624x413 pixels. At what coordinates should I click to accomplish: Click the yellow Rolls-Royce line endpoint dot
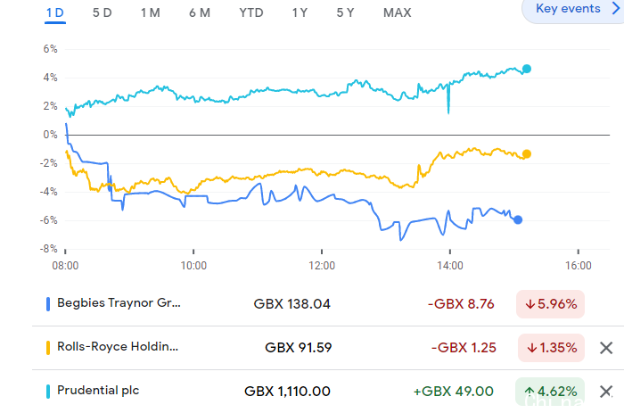(527, 154)
